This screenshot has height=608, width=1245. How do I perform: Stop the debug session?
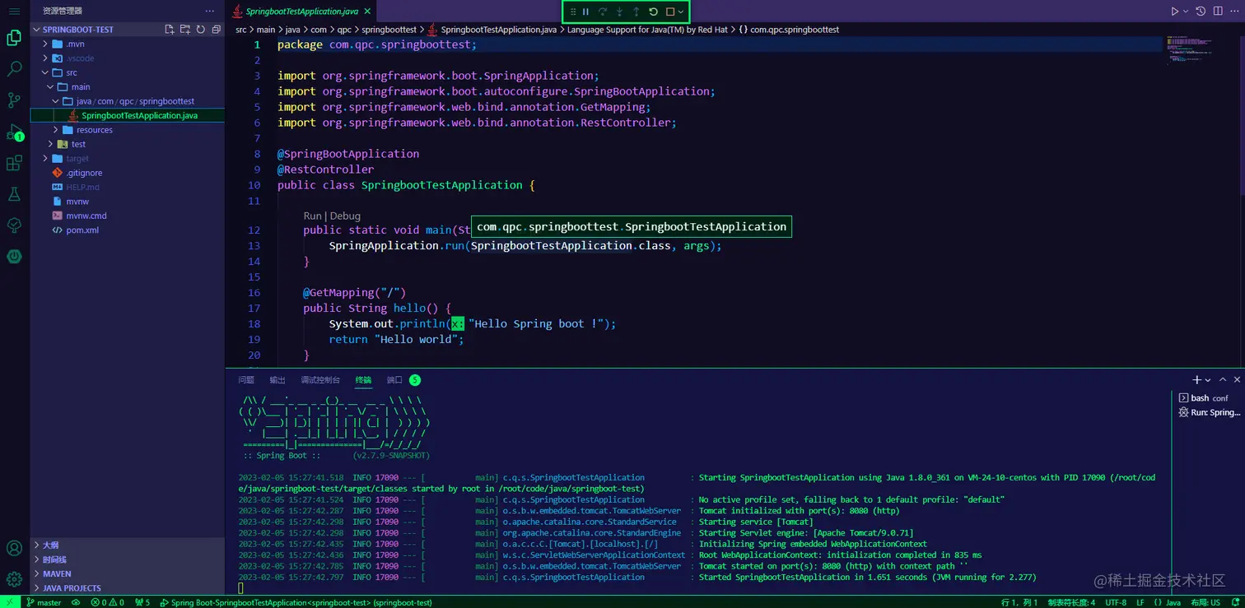670,12
